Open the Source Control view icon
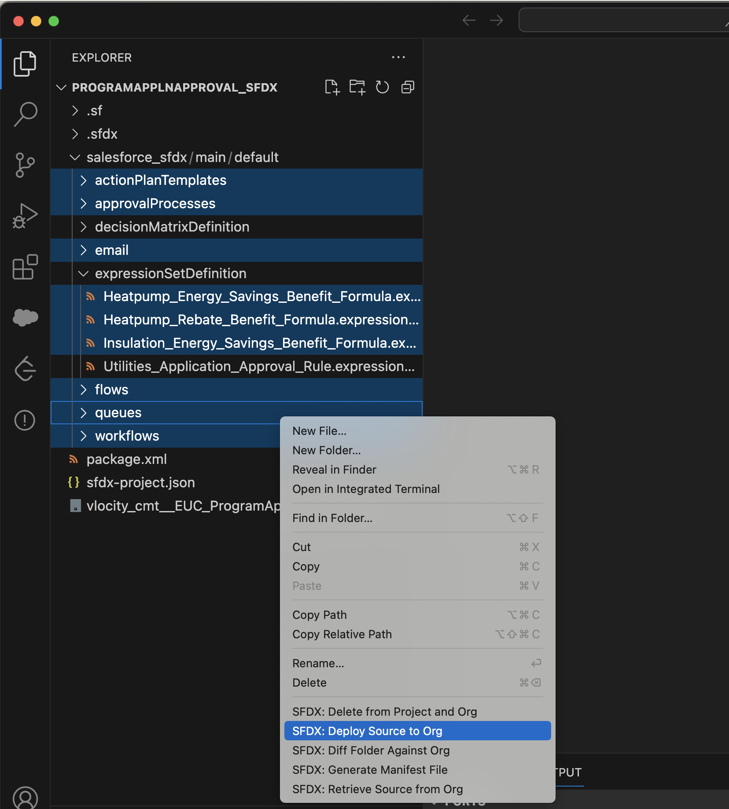The height and width of the screenshot is (809, 729). pos(25,165)
